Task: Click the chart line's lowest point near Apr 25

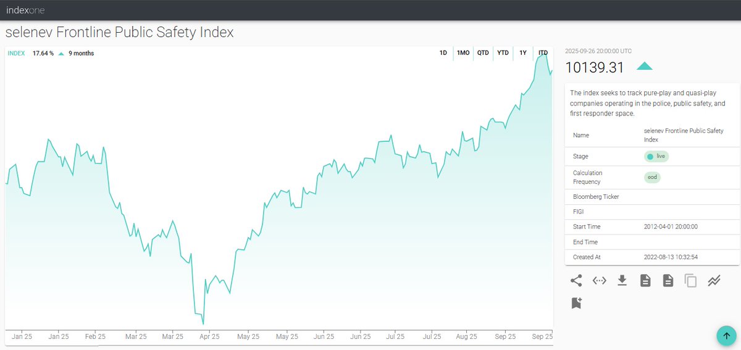Action: click(203, 323)
